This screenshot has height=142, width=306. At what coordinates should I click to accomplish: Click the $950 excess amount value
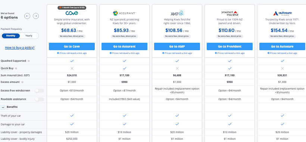coord(230,82)
